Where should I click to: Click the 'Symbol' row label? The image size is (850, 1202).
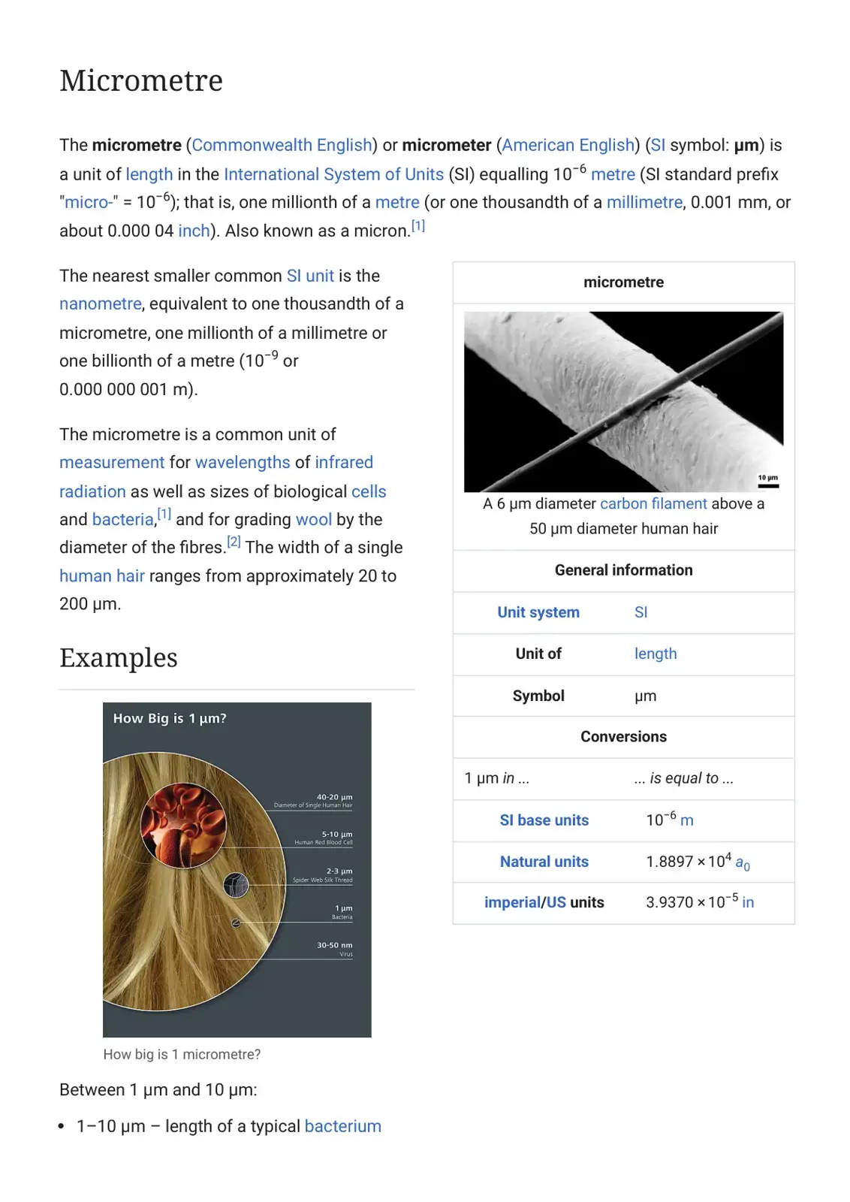click(x=538, y=696)
